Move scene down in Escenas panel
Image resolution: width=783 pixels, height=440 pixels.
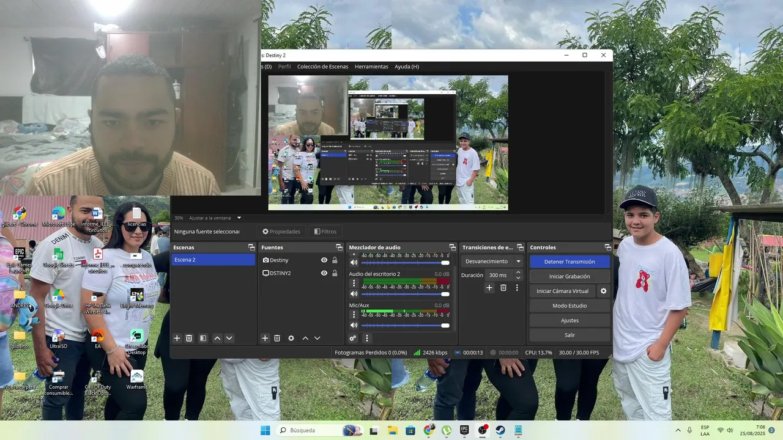(x=229, y=338)
